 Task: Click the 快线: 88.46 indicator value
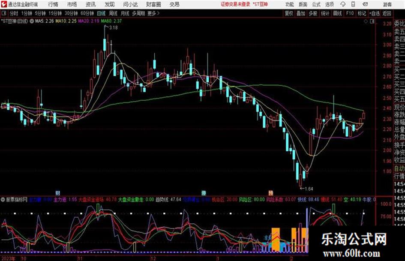(x=308, y=200)
